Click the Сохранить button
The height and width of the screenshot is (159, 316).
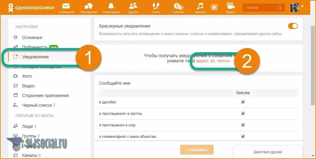[x=197, y=150]
